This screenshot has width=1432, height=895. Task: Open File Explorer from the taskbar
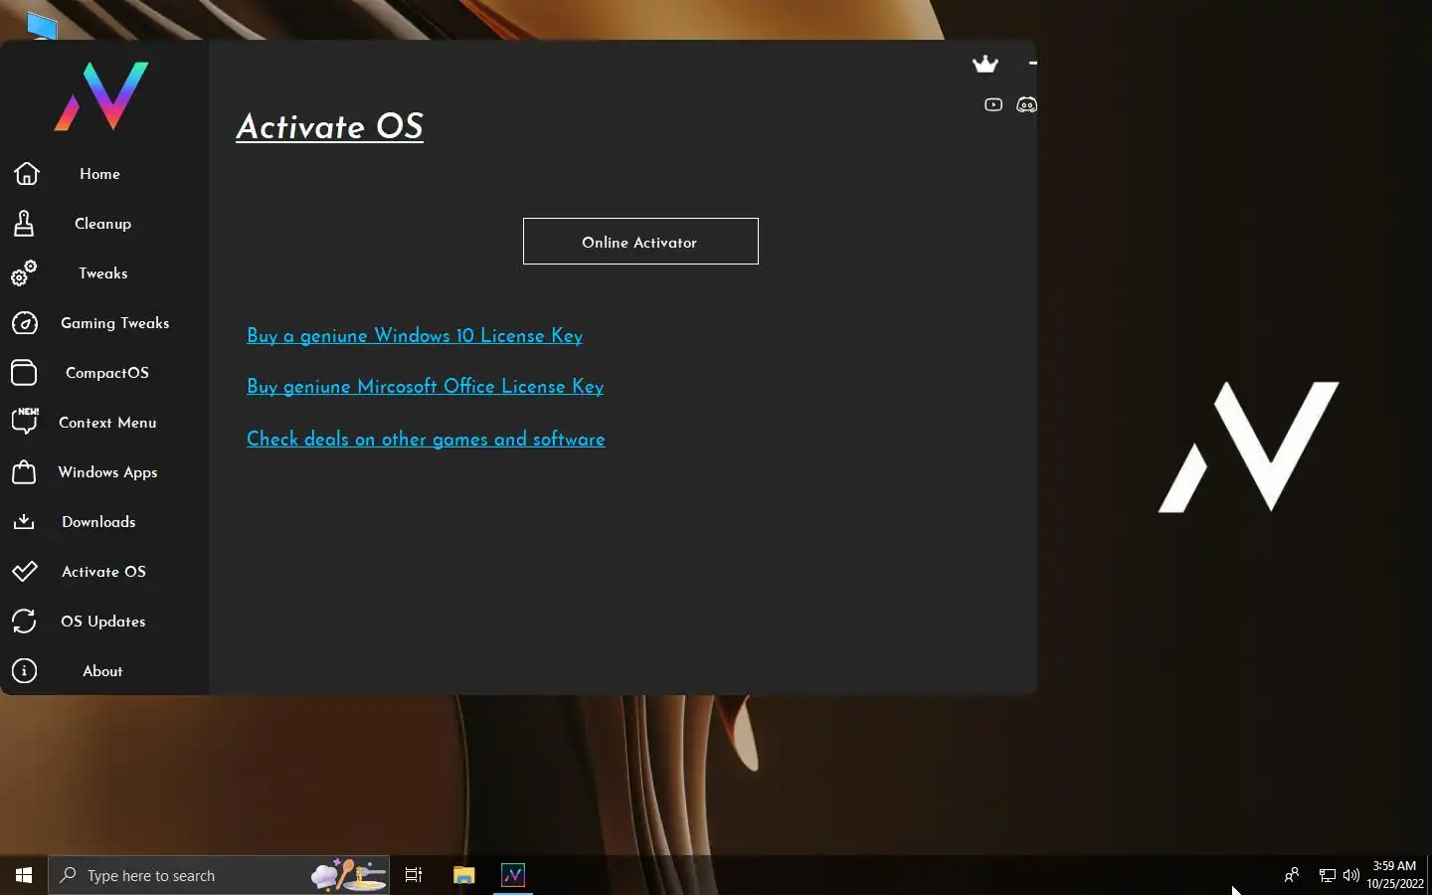click(463, 875)
